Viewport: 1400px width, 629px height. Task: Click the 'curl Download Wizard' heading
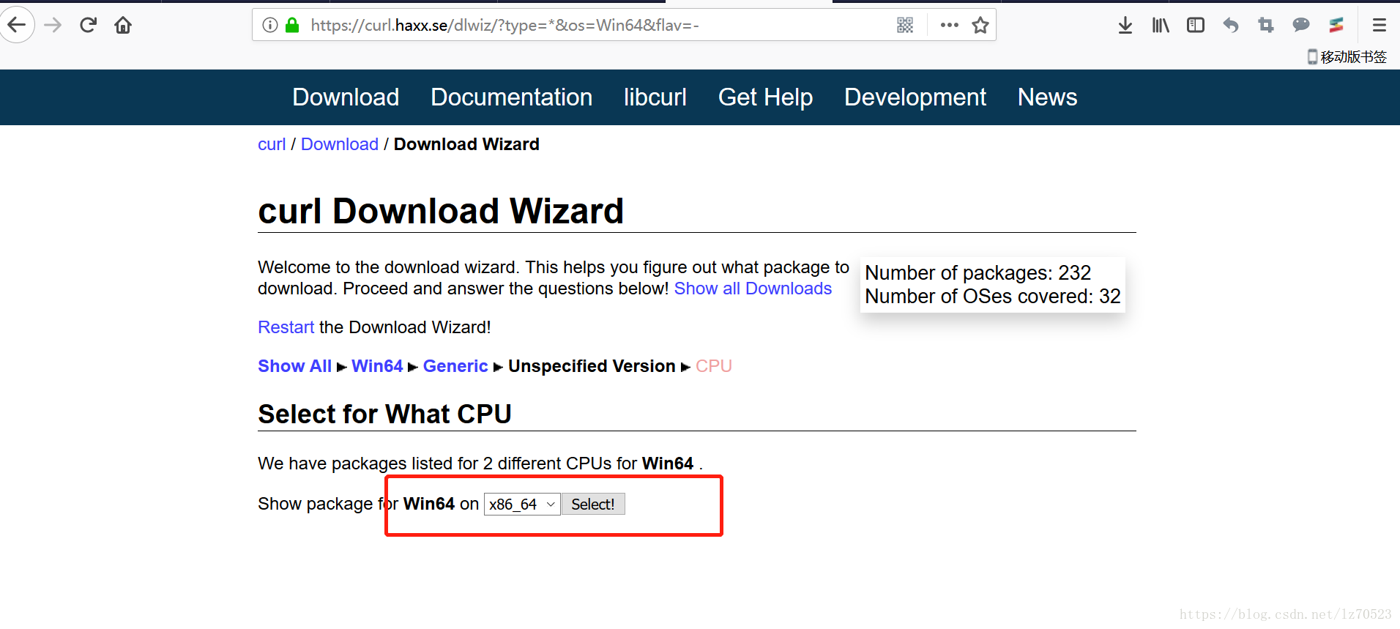[x=441, y=211]
